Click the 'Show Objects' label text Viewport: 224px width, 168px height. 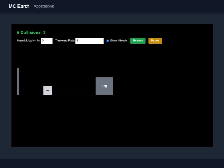119,41
